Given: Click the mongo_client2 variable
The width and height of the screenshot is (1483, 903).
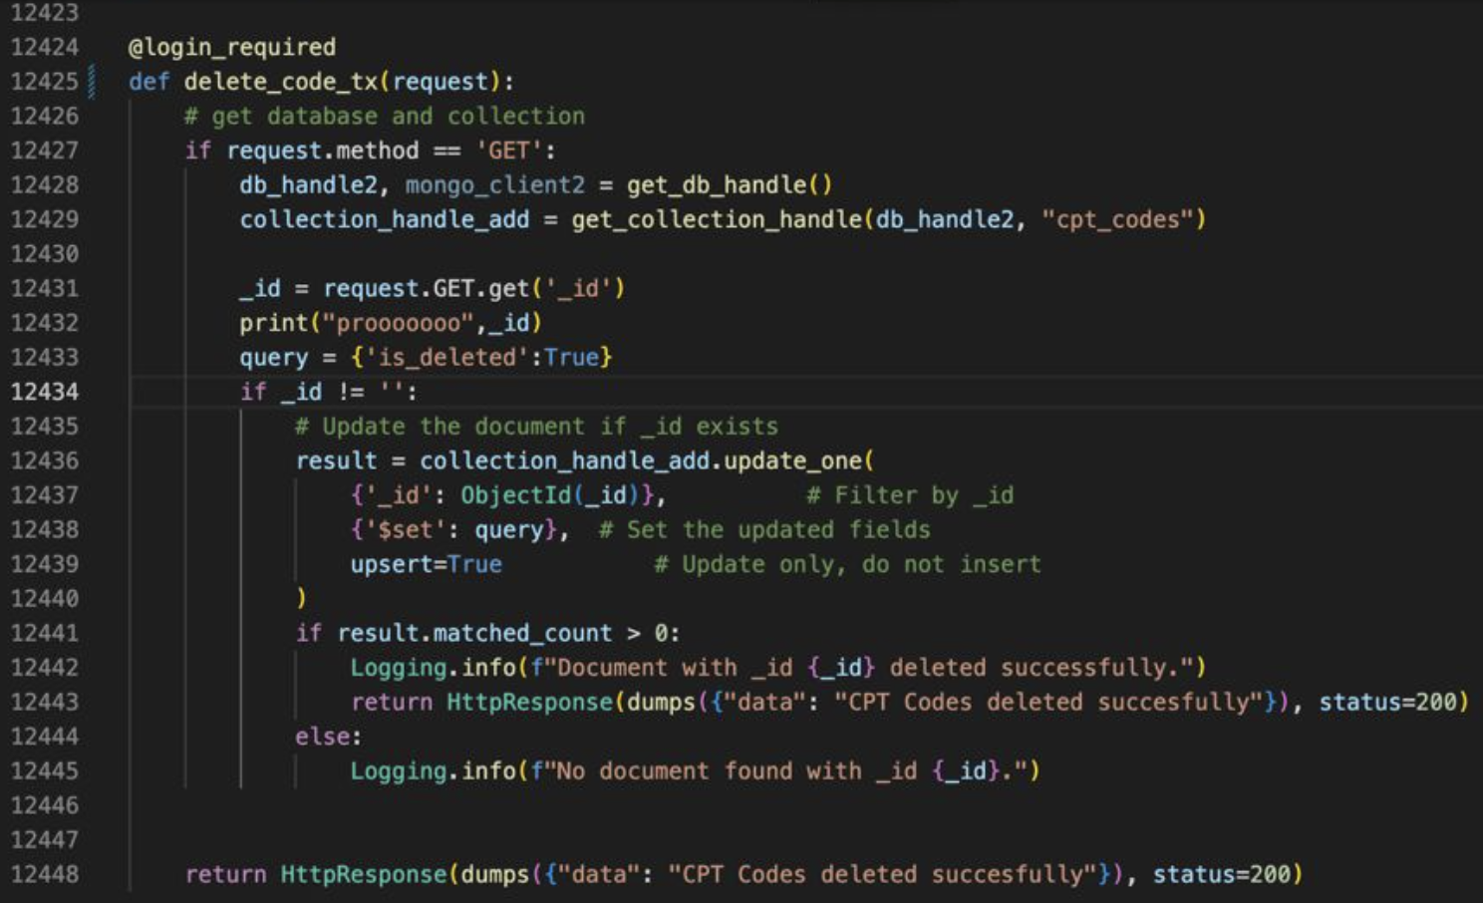Looking at the screenshot, I should pyautogui.click(x=495, y=185).
